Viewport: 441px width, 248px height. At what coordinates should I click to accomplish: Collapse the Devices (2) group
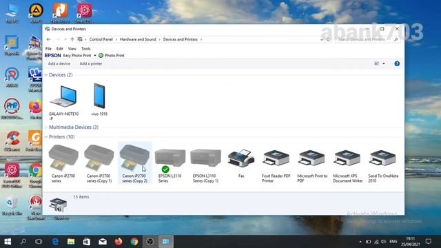click(46, 75)
